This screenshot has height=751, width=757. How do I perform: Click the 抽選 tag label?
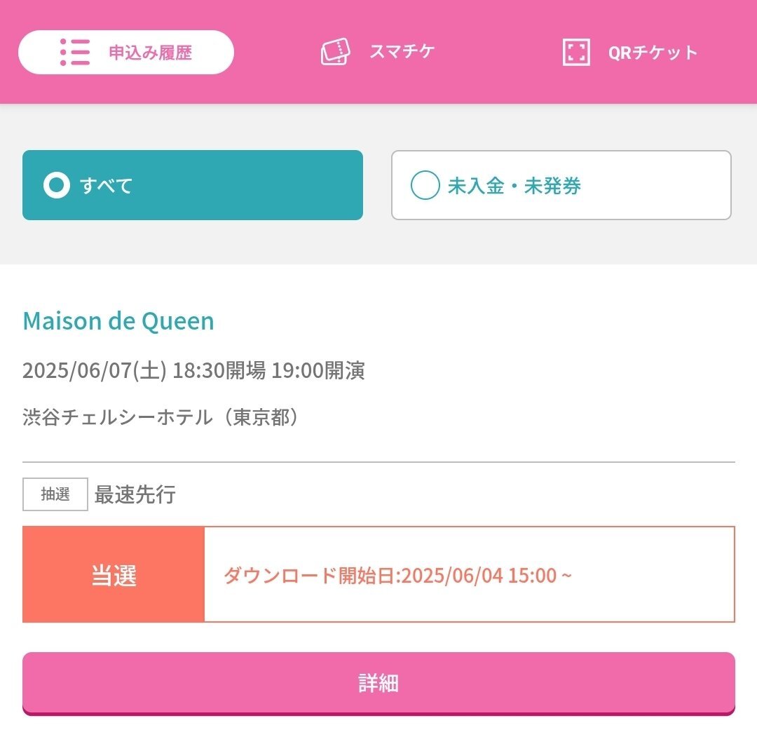click(x=55, y=494)
